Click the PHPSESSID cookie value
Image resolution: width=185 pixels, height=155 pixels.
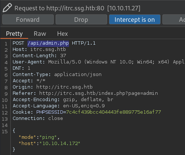pyautogui.click(x=113, y=112)
